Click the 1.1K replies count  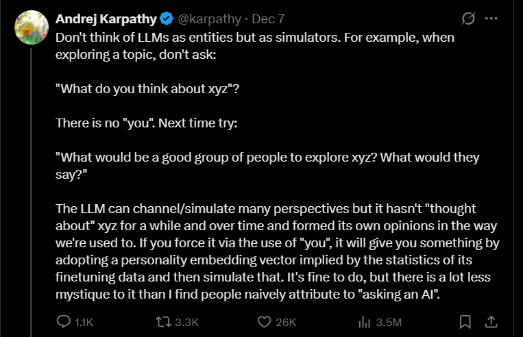pyautogui.click(x=84, y=322)
